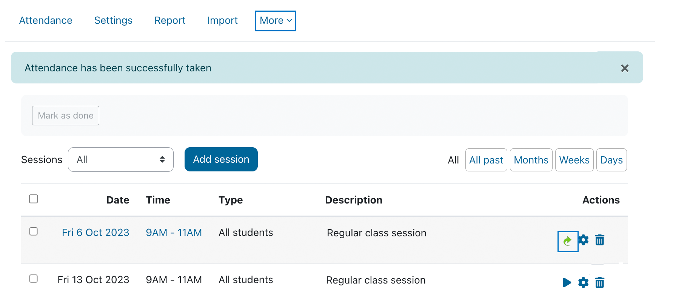This screenshot has height=296, width=693.
Task: Delete the Fri 13 Oct 2023 session
Action: pos(600,282)
